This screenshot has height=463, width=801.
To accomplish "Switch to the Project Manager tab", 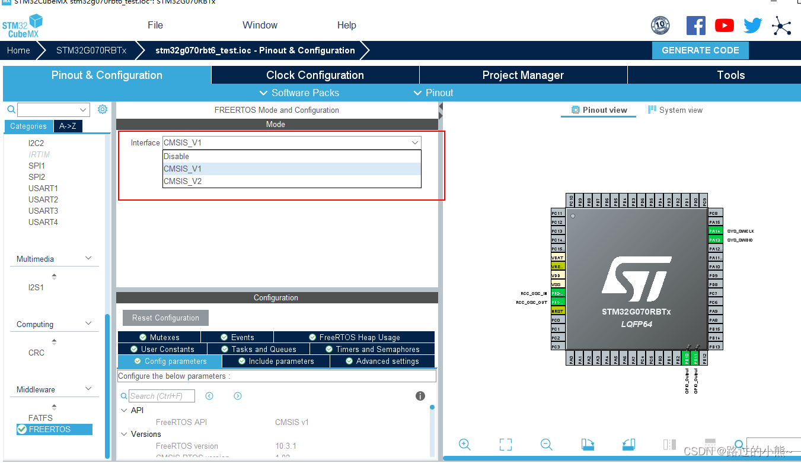I will point(523,75).
